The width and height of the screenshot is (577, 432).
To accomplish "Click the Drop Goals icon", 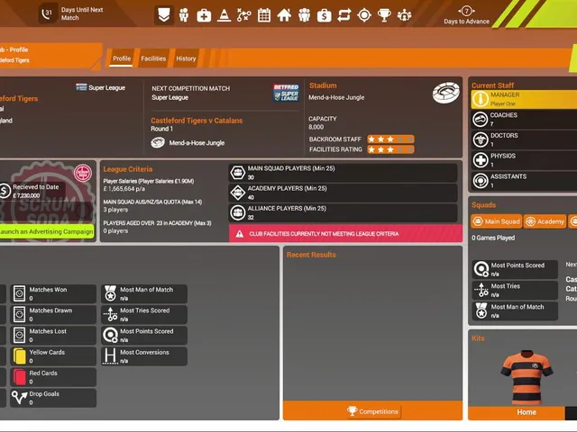I will click(x=20, y=398).
